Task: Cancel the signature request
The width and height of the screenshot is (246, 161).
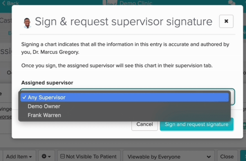Action: (144, 125)
